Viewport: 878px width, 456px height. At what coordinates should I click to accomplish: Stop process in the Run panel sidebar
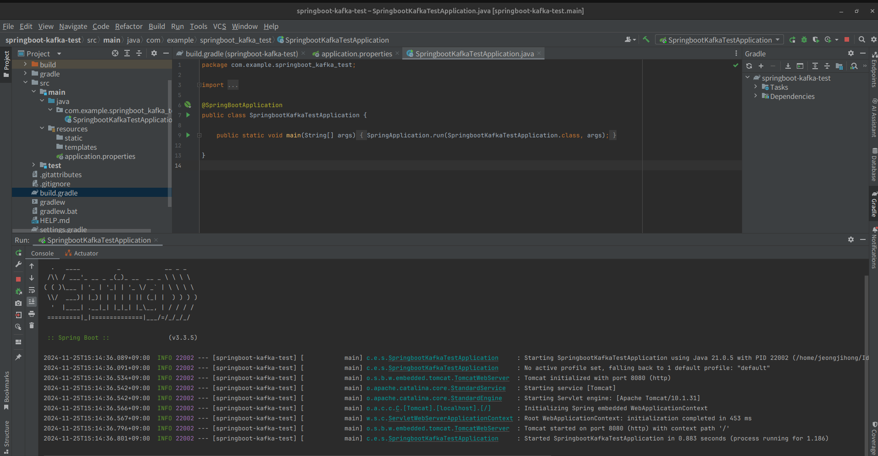tap(18, 279)
